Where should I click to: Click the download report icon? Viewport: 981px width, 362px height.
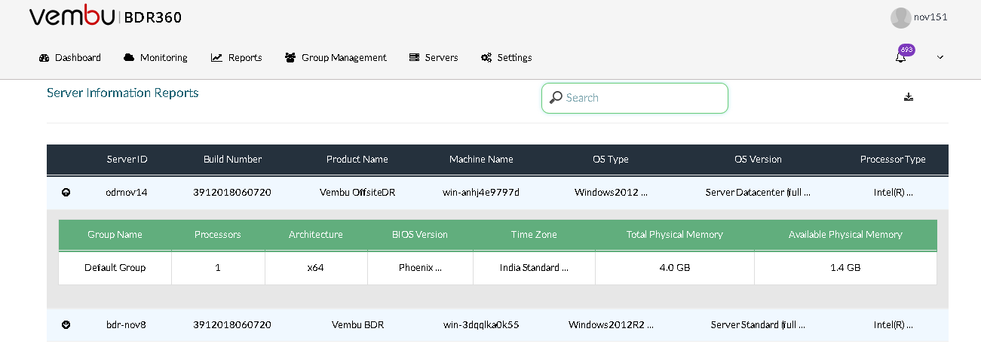[x=909, y=97]
